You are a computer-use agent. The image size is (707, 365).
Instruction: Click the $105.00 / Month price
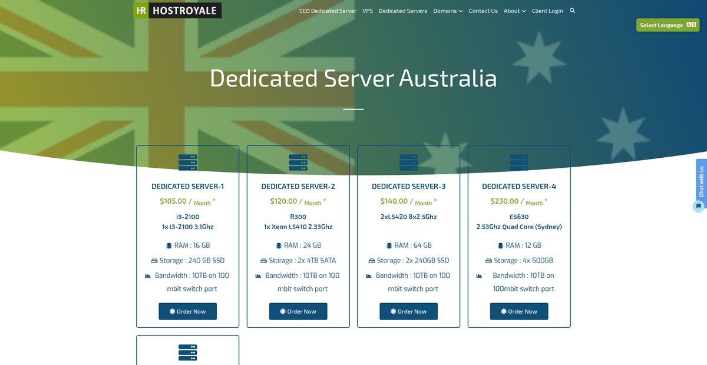click(188, 201)
